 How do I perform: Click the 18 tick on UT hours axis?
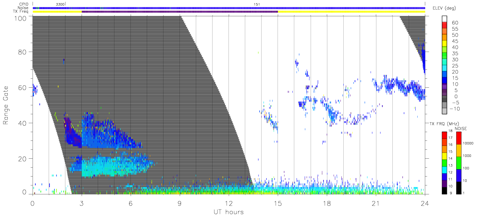pos(327,203)
